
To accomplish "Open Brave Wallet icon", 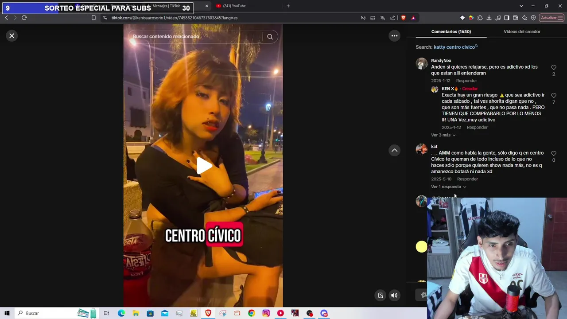I will tap(516, 18).
